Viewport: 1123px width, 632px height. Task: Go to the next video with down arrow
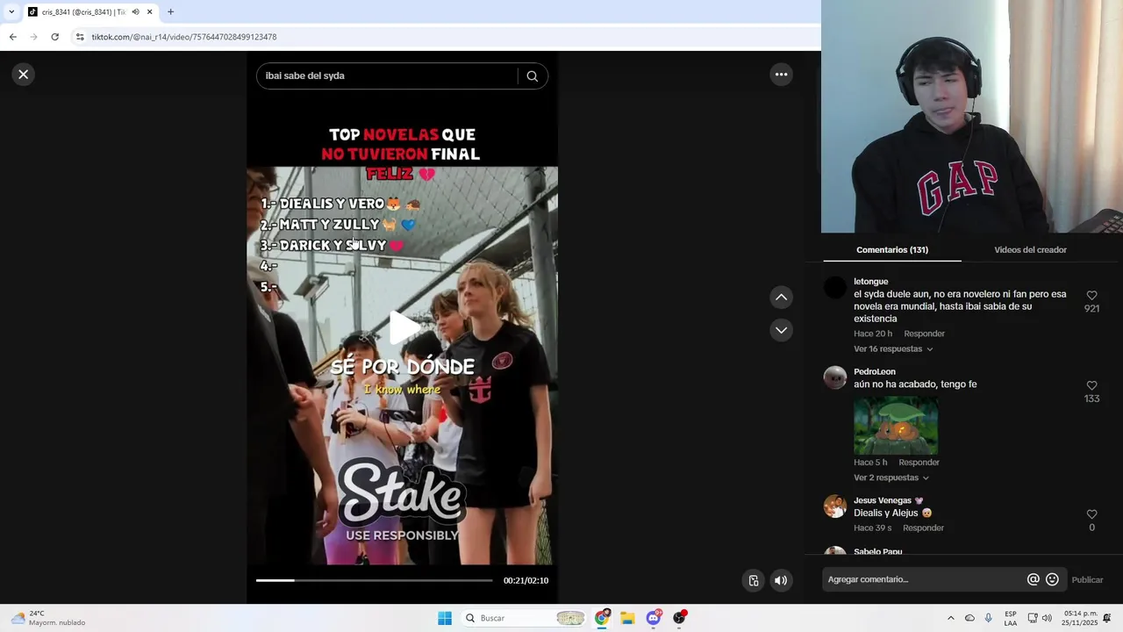(x=781, y=330)
